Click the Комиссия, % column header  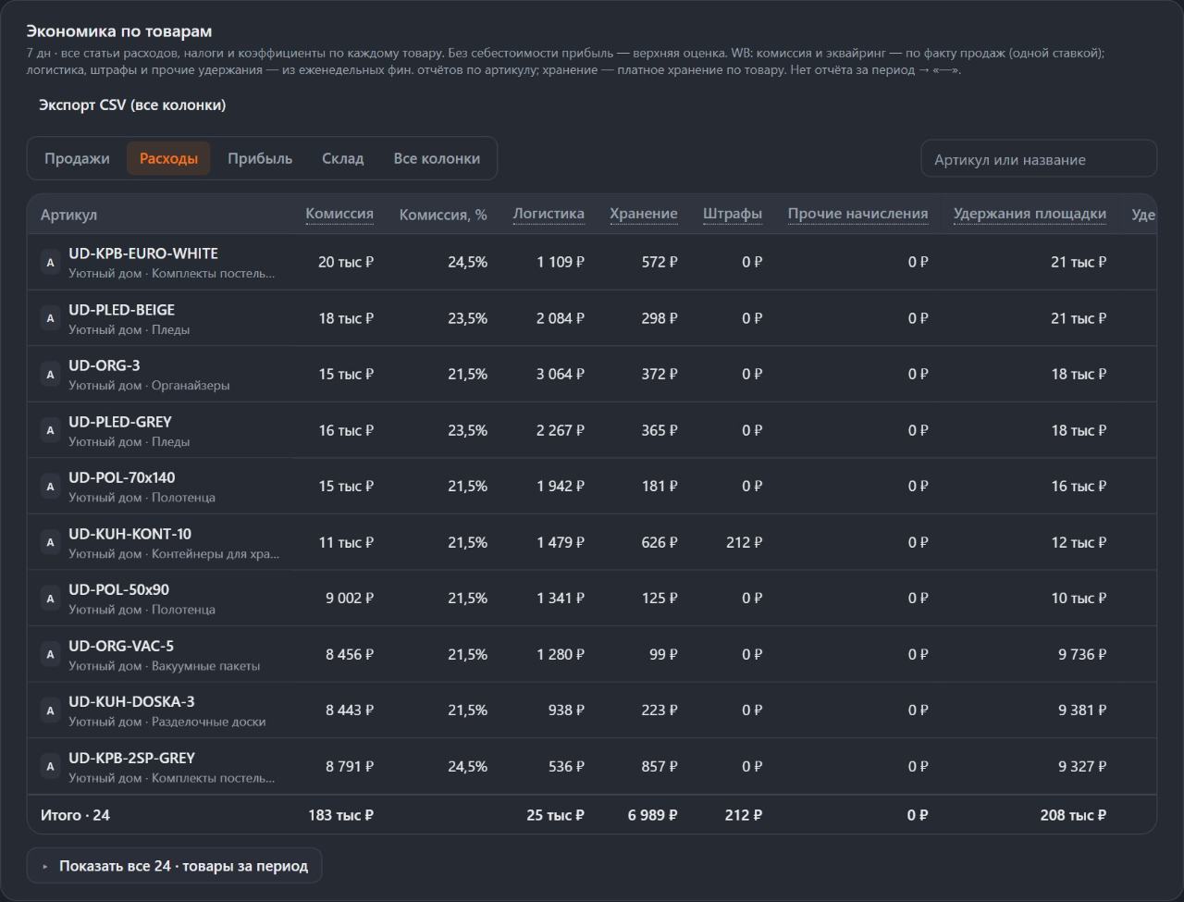[443, 215]
